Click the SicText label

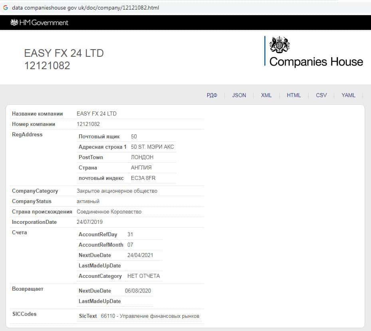coord(88,316)
